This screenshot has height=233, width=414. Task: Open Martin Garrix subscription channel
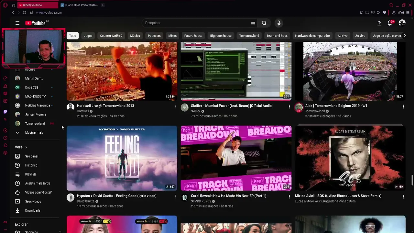coord(34,78)
